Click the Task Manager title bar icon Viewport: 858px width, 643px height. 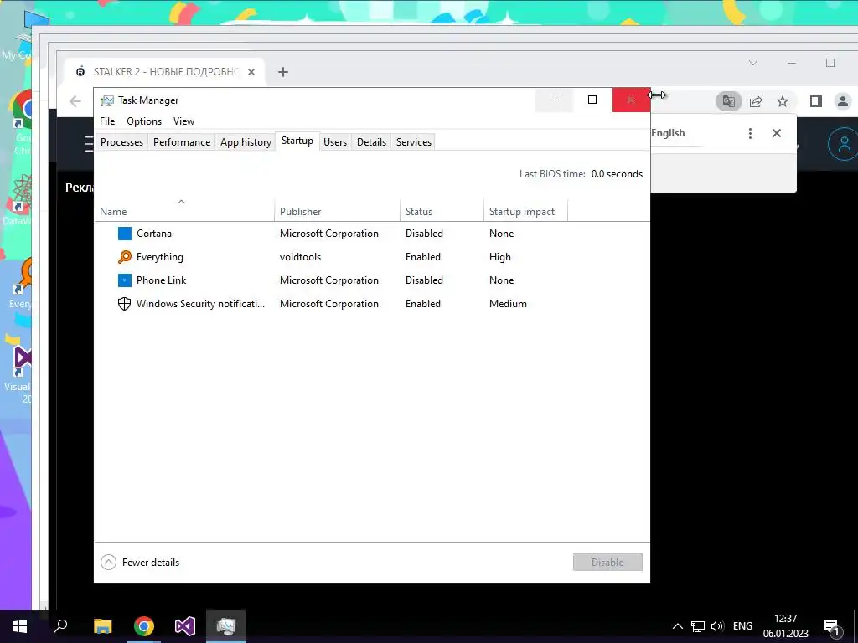[x=107, y=100]
